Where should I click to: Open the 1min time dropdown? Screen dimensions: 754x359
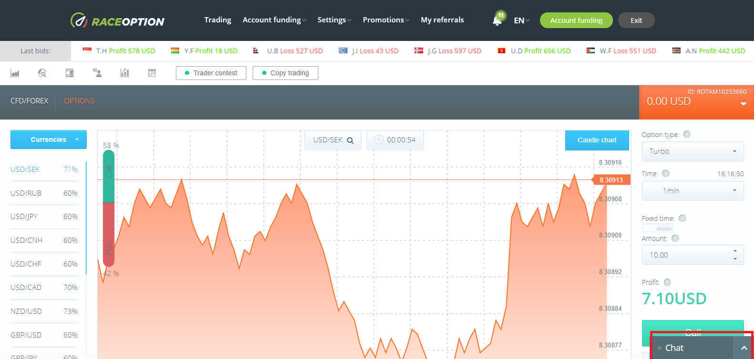(693, 191)
